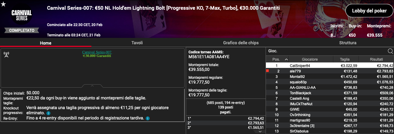Switch to the Tavoli tab
The width and height of the screenshot is (394, 134).
[x=137, y=43]
